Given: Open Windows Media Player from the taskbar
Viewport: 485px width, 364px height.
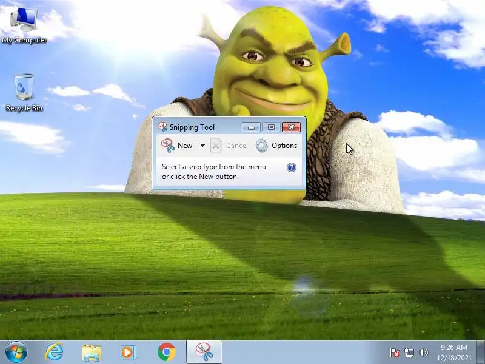Looking at the screenshot, I should [128, 352].
